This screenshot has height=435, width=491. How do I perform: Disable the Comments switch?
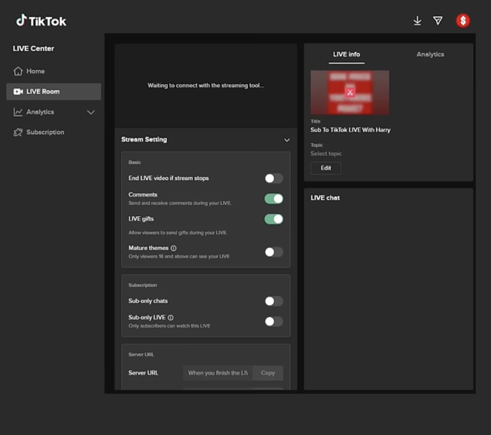pos(274,199)
